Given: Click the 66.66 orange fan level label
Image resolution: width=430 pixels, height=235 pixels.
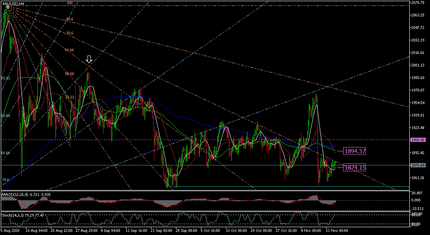Looking at the screenshot, I should pos(70,50).
